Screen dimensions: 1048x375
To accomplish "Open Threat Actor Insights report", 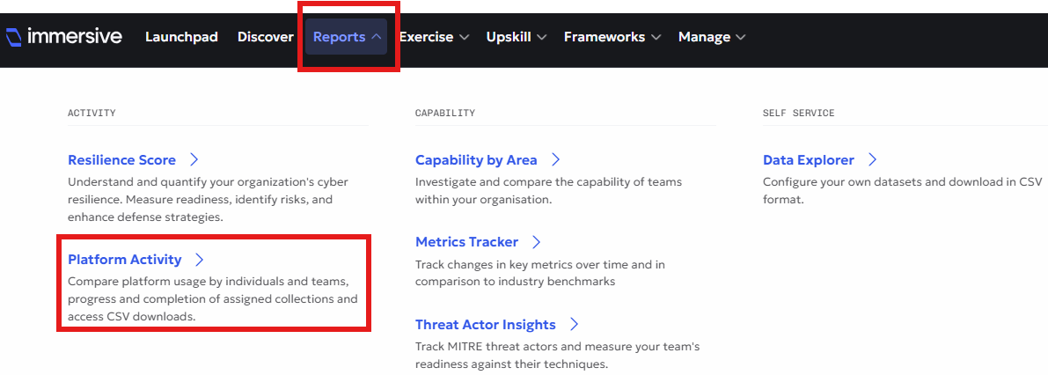I will [x=485, y=325].
